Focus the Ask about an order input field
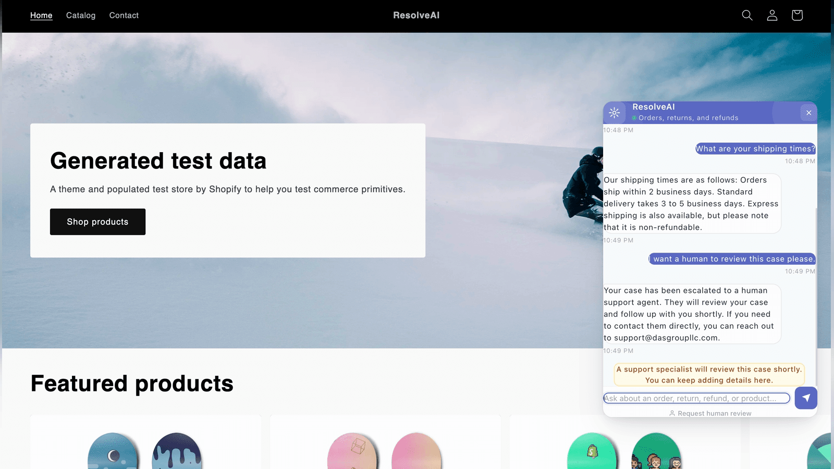This screenshot has width=834, height=469. tap(697, 398)
